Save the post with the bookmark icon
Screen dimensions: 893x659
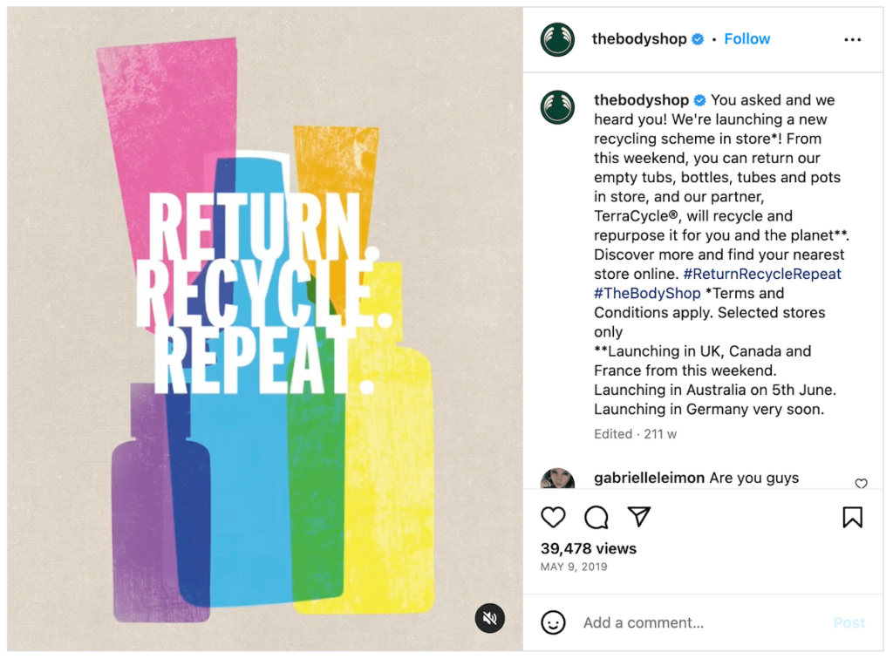pos(852,516)
